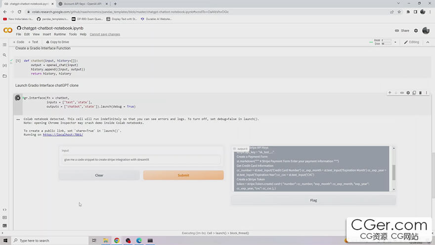Screen dimensions: 435x245
Task: Open the variables inspector panel
Action: tap(5, 65)
